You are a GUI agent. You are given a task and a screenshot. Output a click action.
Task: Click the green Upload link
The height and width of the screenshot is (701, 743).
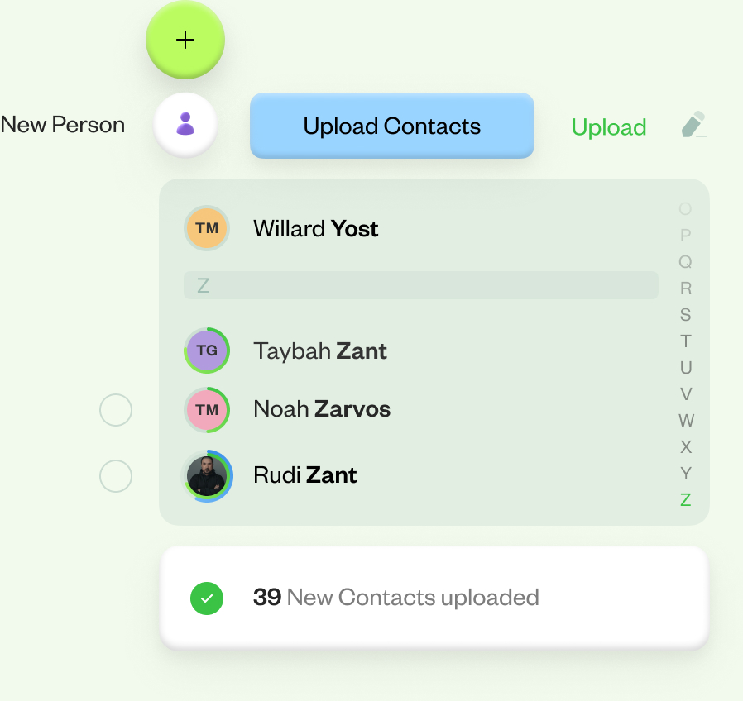609,127
